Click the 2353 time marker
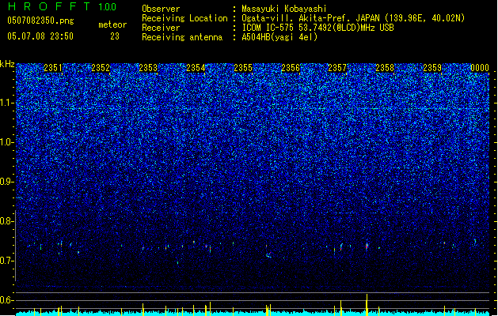The height and width of the screenshot is (316, 498). pos(148,68)
